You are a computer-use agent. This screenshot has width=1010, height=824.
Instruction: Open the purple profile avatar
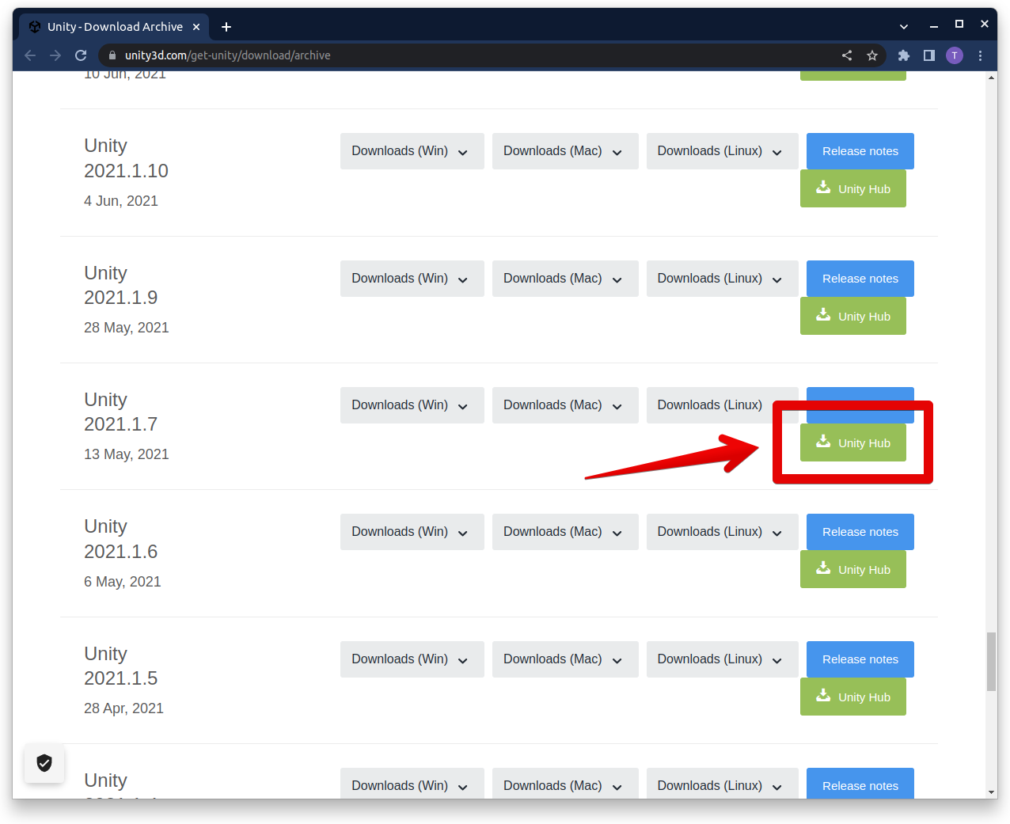click(x=955, y=55)
